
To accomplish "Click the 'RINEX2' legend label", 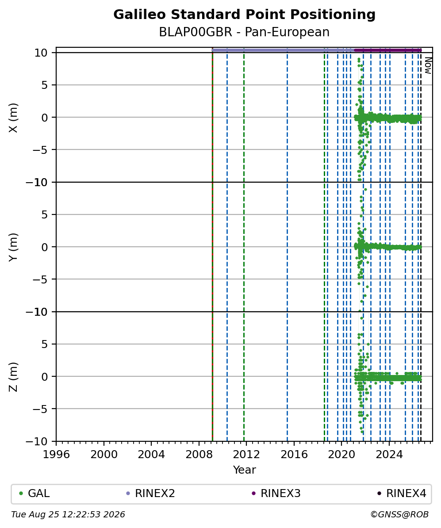I will (x=155, y=494).
